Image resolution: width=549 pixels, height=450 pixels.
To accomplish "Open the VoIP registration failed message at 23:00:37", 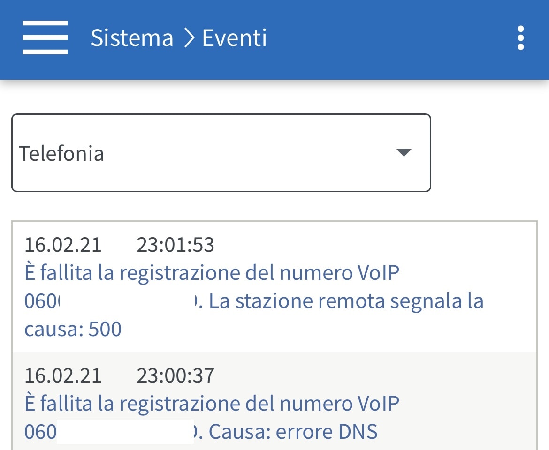I will pos(212,403).
